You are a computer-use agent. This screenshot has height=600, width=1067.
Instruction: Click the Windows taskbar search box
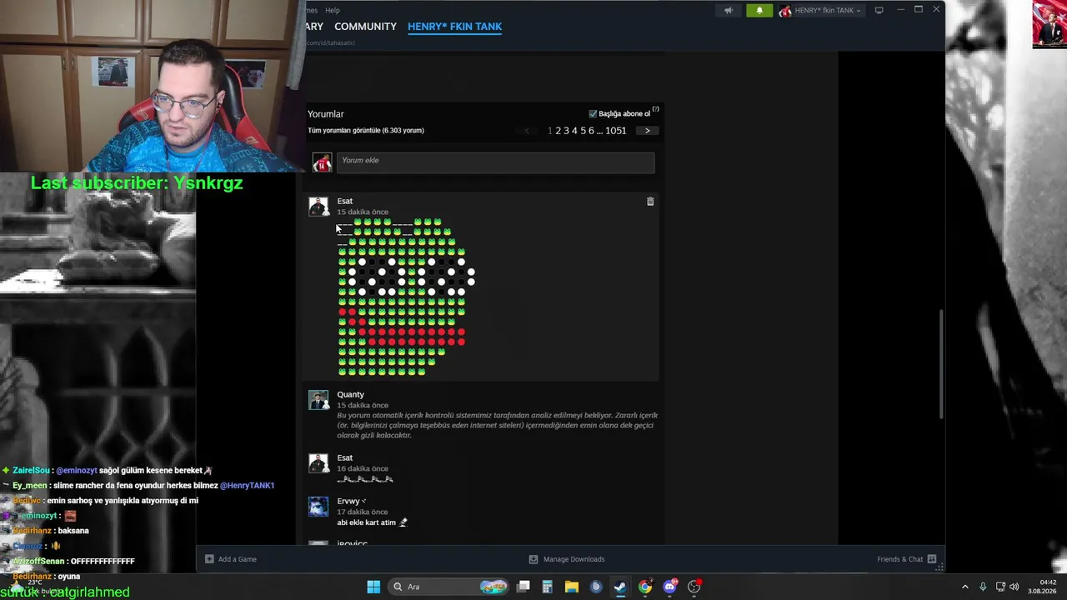[x=448, y=587]
